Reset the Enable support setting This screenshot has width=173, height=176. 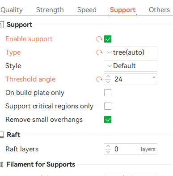tap(99, 39)
